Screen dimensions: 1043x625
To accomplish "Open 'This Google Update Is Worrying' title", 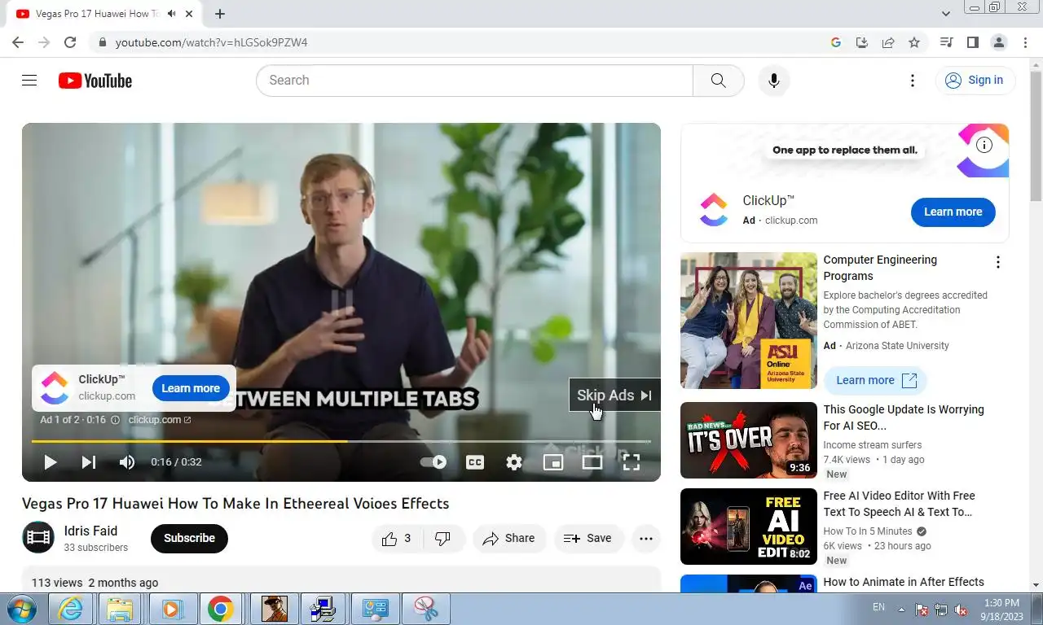I will 904,417.
